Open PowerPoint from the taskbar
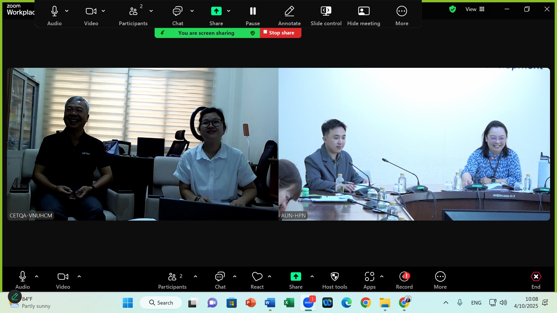Viewport: 557px width, 313px height. click(251, 303)
